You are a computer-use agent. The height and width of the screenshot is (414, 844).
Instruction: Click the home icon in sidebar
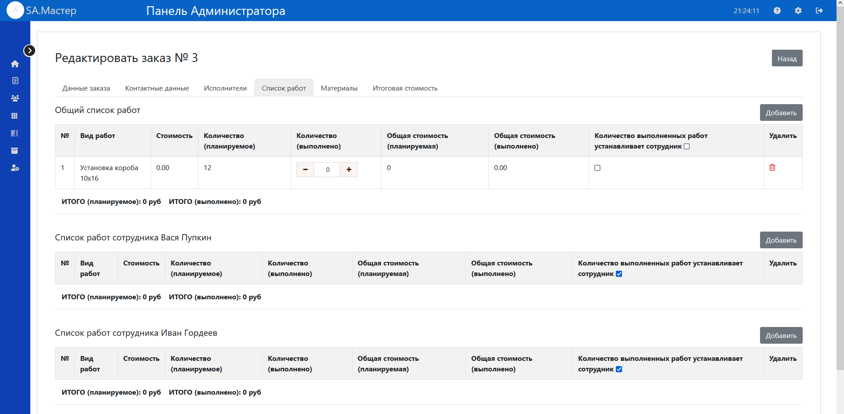(x=15, y=64)
